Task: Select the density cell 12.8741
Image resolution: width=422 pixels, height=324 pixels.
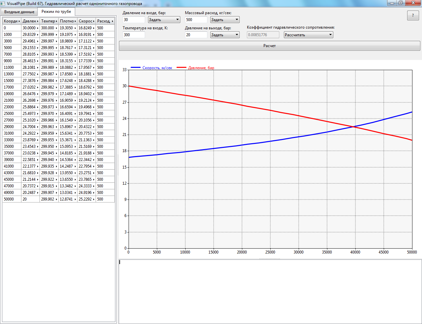Action: pyautogui.click(x=68, y=199)
